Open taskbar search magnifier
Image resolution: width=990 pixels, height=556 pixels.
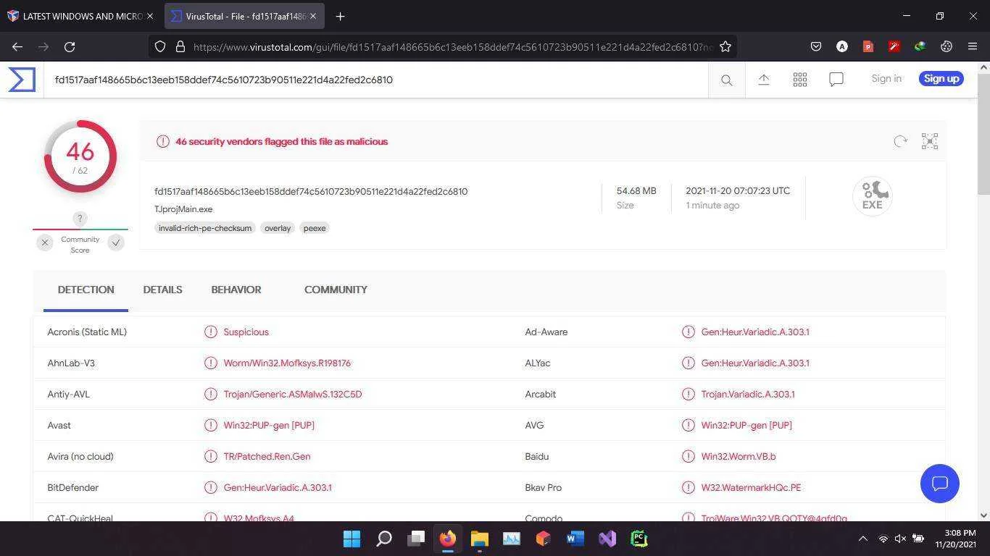384,539
